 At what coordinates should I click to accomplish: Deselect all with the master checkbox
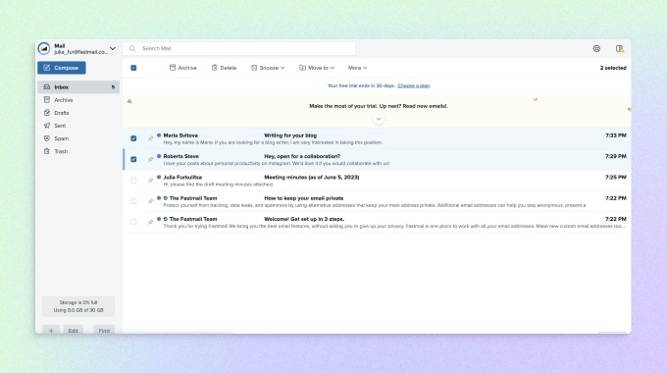[133, 68]
